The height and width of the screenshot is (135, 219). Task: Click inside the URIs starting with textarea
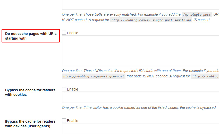pyautogui.click(x=140, y=51)
